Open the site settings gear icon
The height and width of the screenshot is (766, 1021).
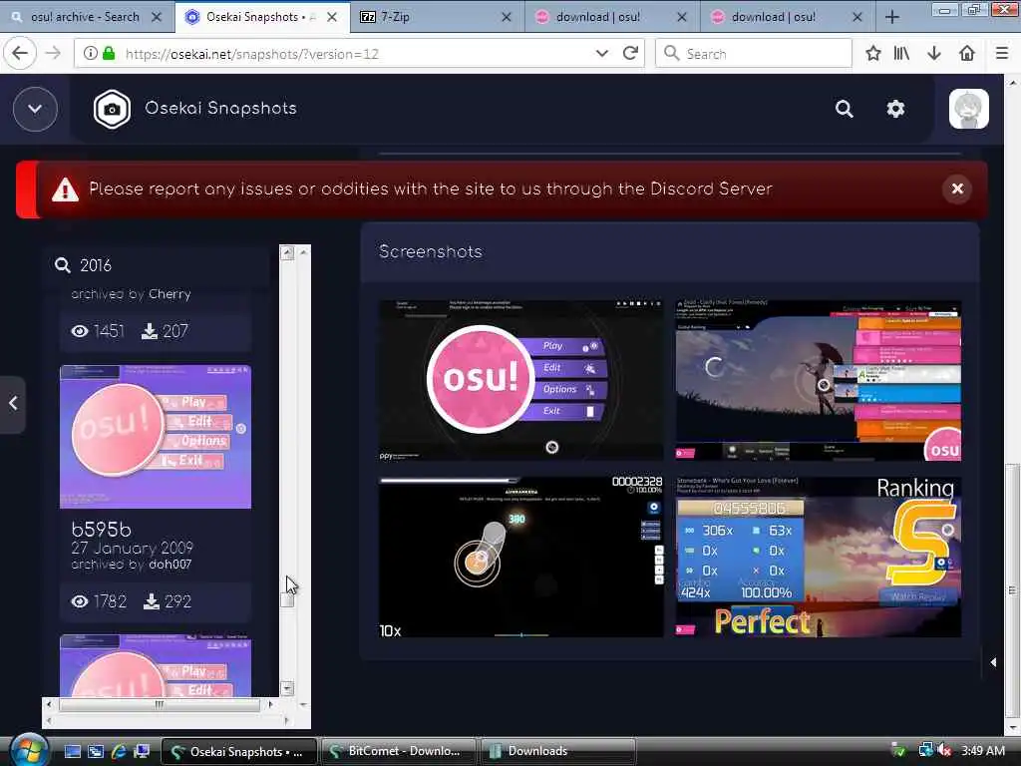tap(895, 109)
